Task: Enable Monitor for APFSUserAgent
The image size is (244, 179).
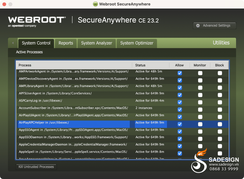Action: click(200, 95)
